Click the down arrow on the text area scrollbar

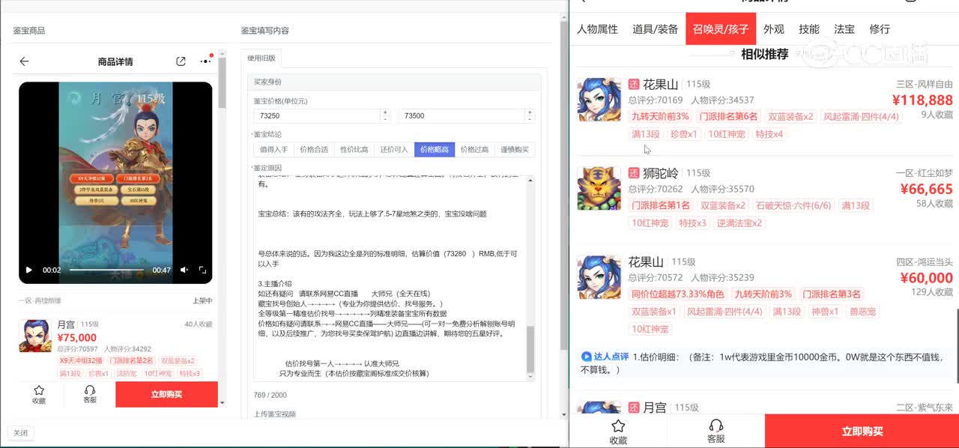[x=531, y=377]
